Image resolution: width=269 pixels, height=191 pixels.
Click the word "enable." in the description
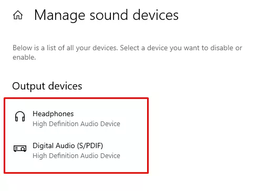(x=24, y=58)
